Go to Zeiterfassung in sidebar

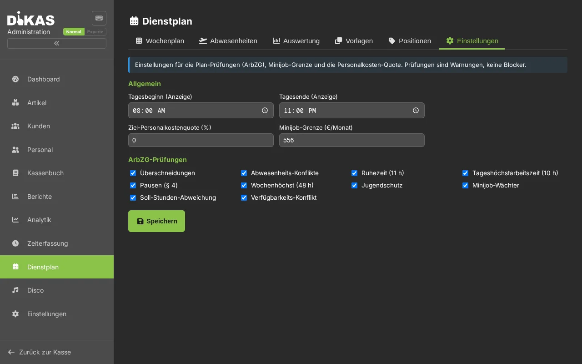tap(57, 243)
